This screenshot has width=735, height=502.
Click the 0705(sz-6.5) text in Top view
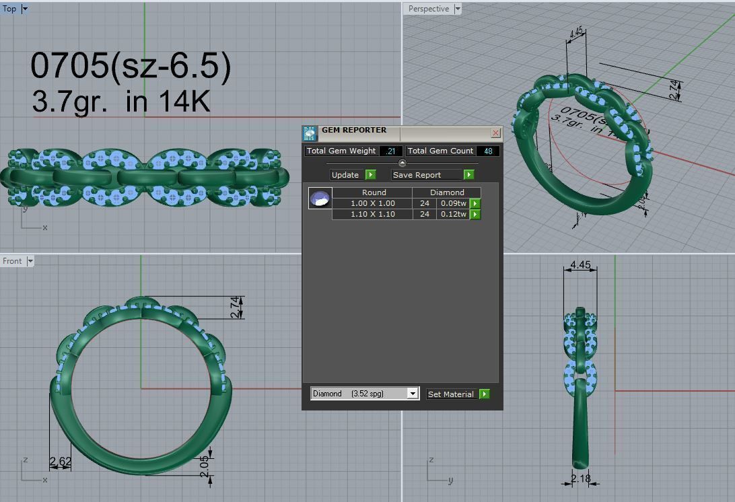[131, 65]
